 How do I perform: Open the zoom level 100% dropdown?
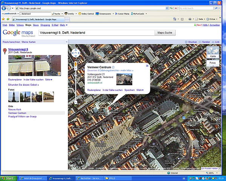[217, 173]
